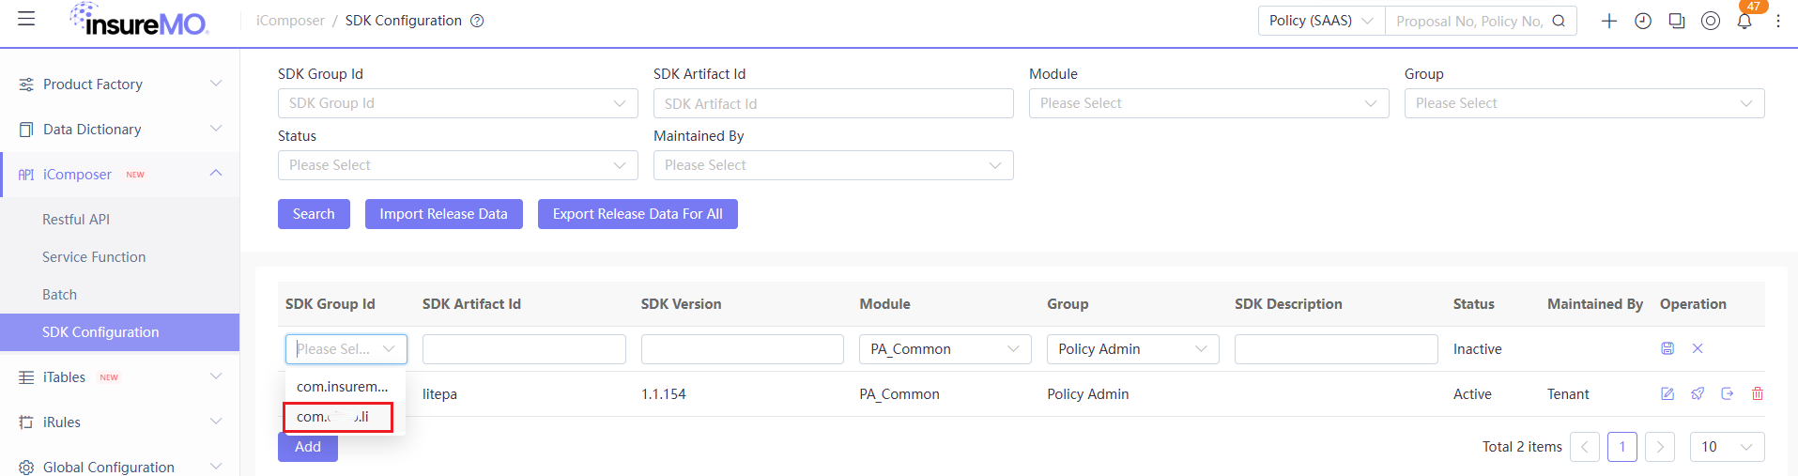The width and height of the screenshot is (1798, 476).
Task: Click the Search button
Action: (x=314, y=214)
